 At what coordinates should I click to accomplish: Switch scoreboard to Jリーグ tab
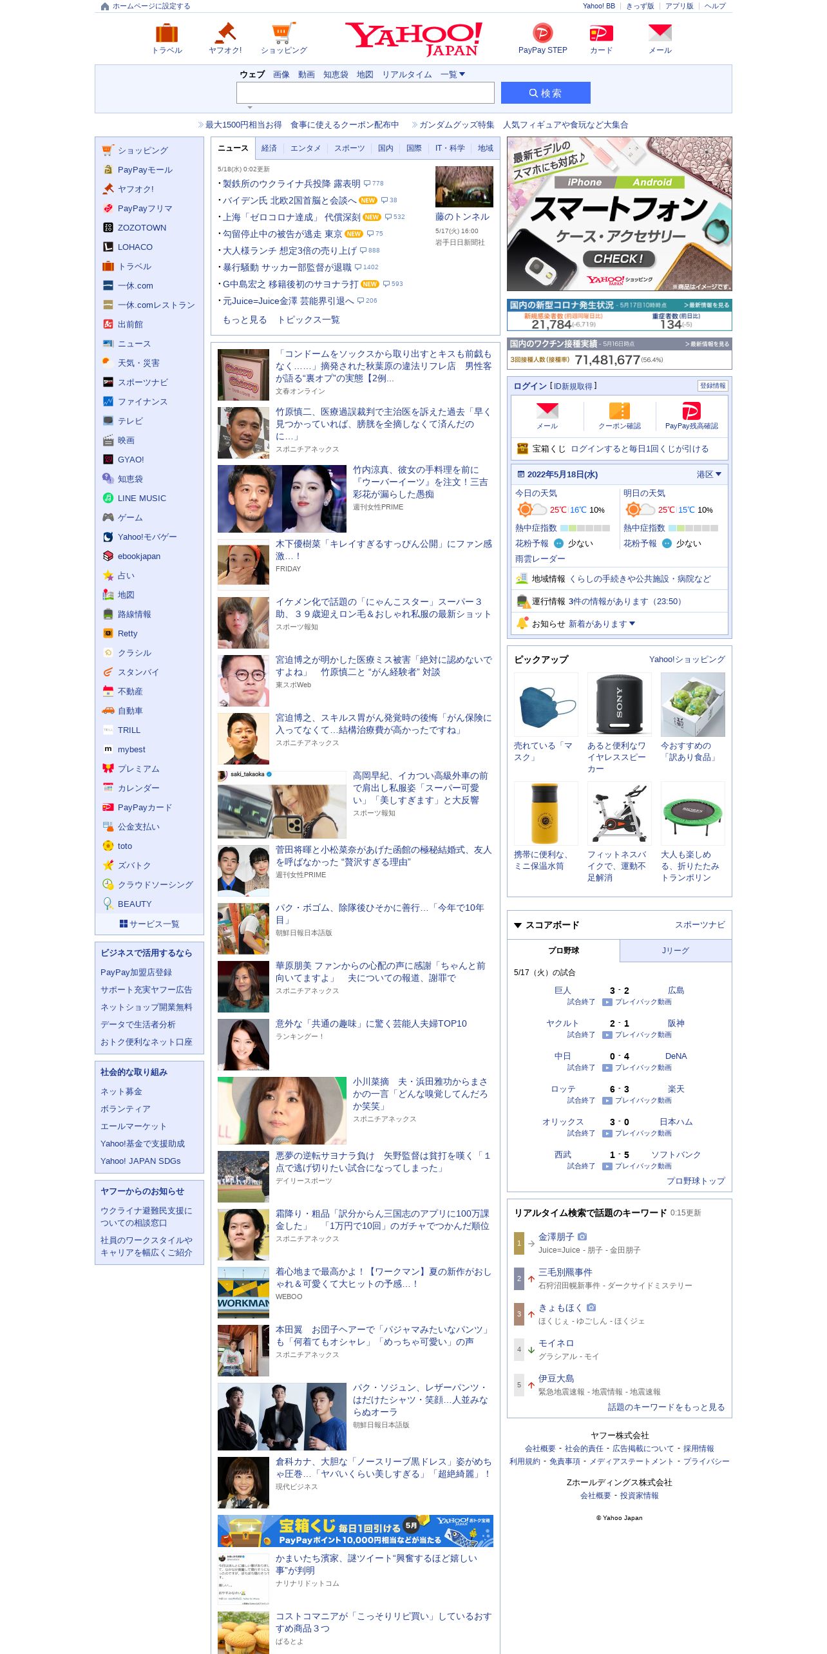[x=676, y=951]
